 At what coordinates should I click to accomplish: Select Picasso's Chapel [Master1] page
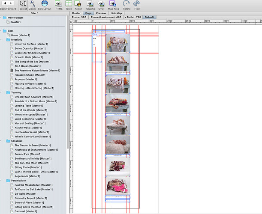30,75
